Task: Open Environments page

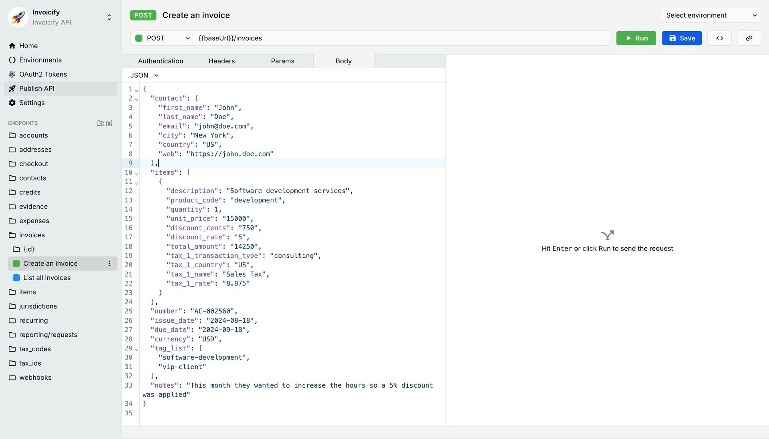Action: point(61,60)
